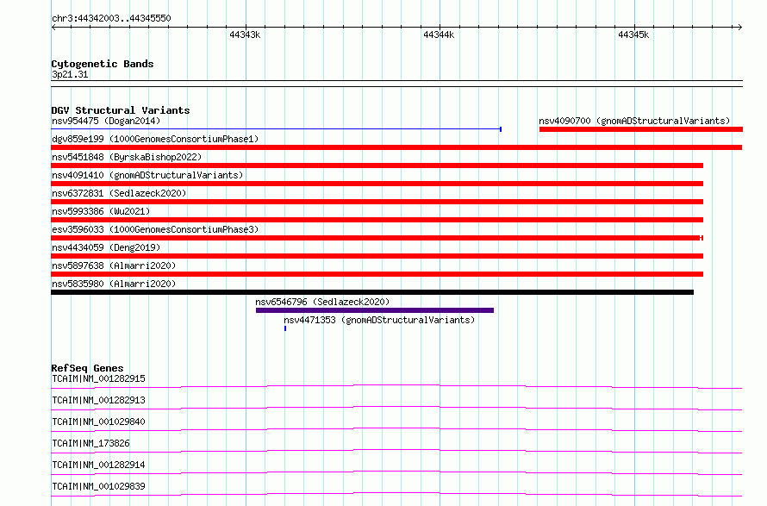Open TCAIM|NM_001282915 transcript
The image size is (767, 506).
[98, 378]
